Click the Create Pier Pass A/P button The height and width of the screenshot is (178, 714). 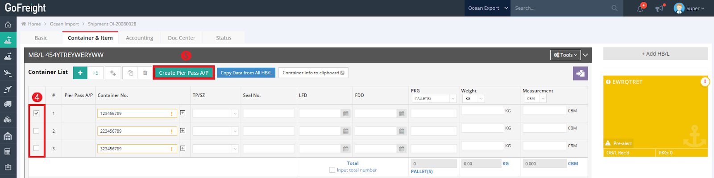183,73
